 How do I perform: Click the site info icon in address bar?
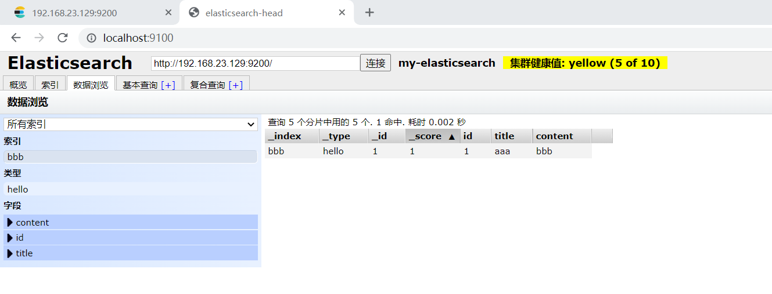pos(91,38)
